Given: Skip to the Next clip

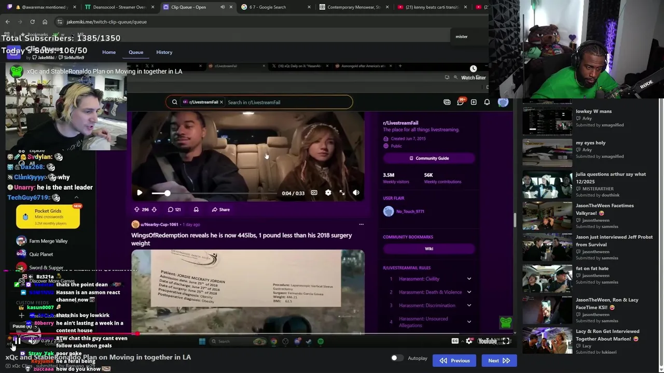Looking at the screenshot, I should [x=499, y=361].
